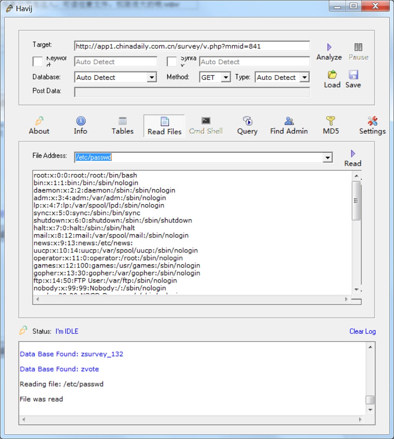Switch to the Info tab label
Image resolution: width=394 pixels, height=439 pixels.
pyautogui.click(x=81, y=131)
